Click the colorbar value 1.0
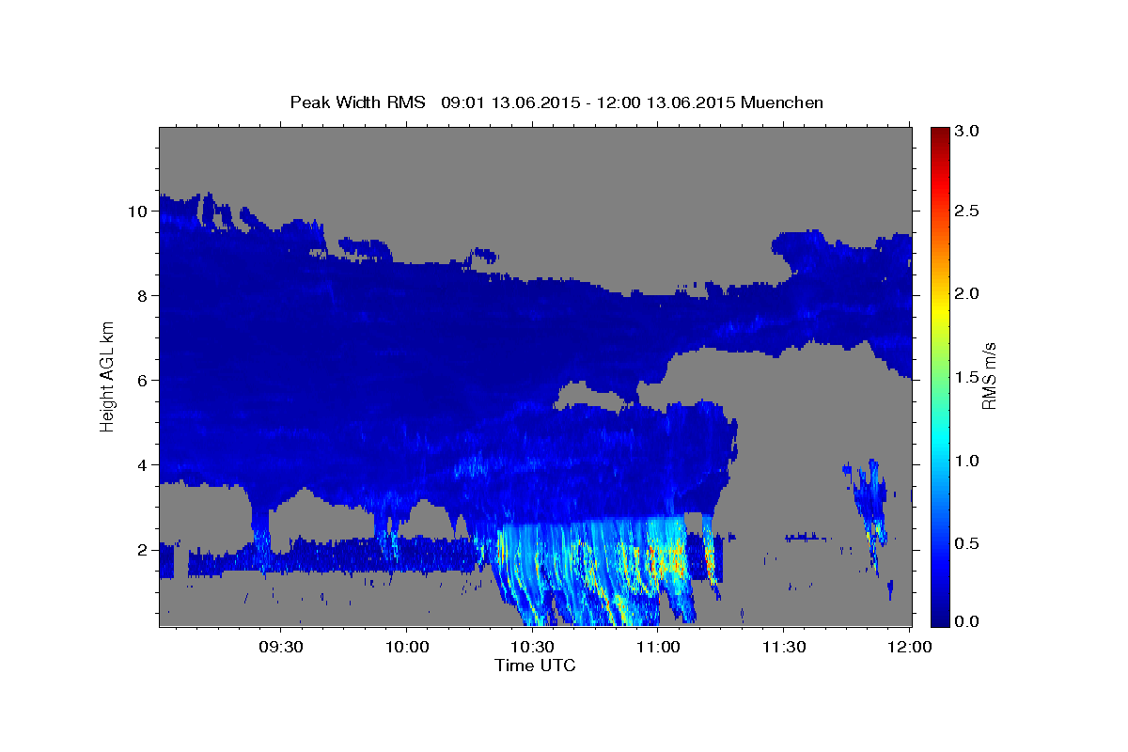Image resolution: width=1128 pixels, height=752 pixels. (x=968, y=461)
